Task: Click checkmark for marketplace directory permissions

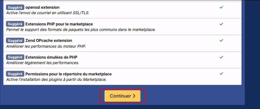Action: (221, 74)
